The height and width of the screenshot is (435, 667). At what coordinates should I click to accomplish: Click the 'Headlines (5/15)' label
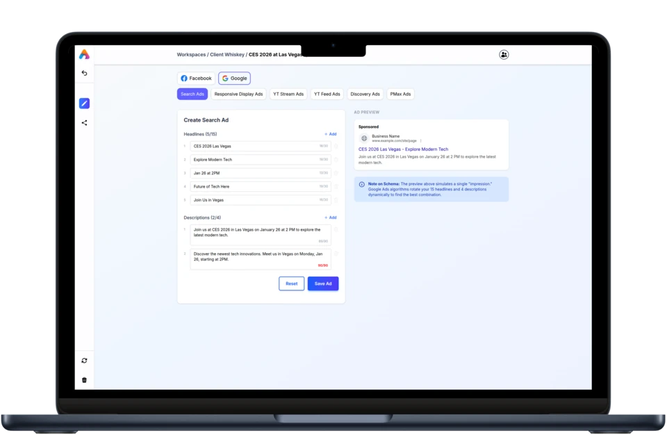[200, 134]
